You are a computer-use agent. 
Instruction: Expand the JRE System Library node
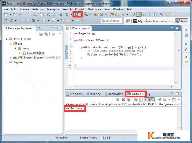(11, 58)
